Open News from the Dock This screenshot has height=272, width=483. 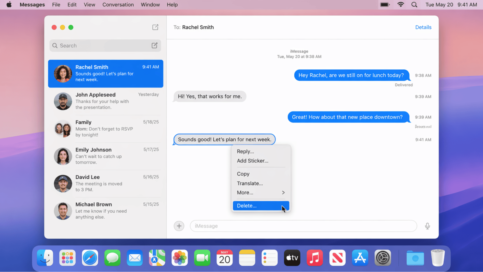(337, 258)
